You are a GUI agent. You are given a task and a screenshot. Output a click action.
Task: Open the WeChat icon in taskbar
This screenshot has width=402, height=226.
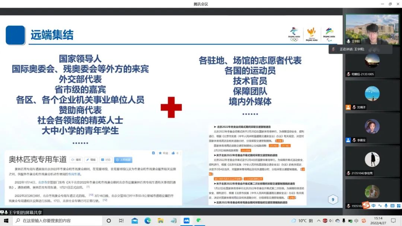[x=199, y=220]
